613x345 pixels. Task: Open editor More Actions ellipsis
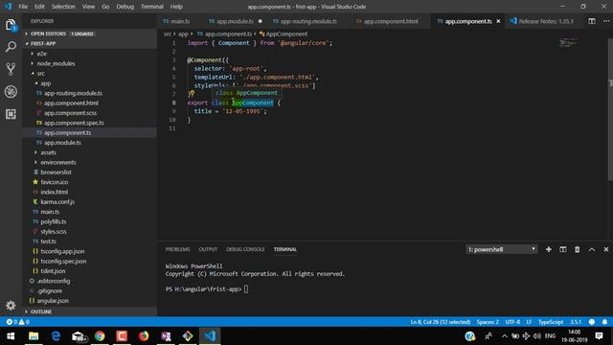coord(606,21)
